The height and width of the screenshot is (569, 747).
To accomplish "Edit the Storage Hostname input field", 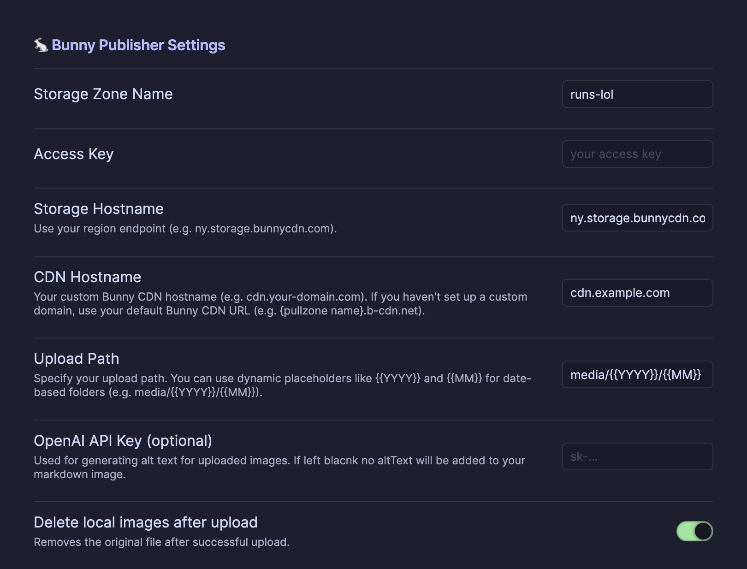I will [x=637, y=218].
